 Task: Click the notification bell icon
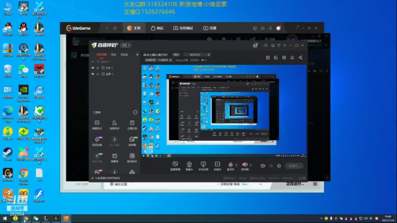point(292,57)
